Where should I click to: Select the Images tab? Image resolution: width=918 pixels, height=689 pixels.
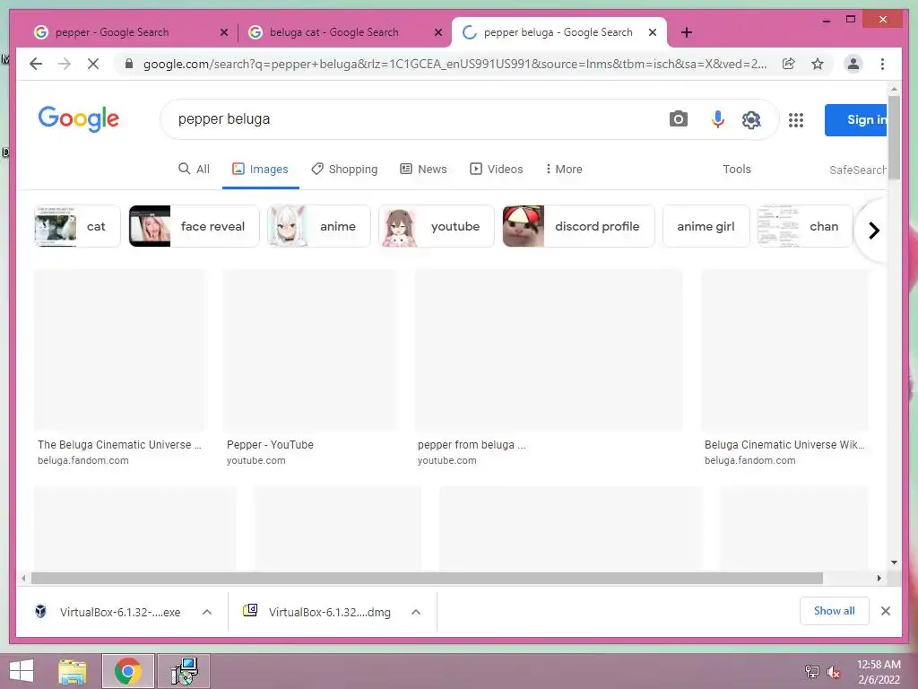[261, 169]
